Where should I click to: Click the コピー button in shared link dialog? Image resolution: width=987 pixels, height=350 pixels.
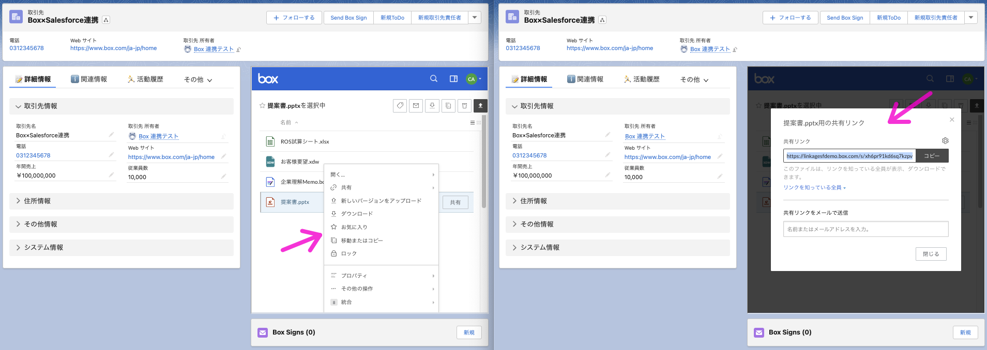click(x=932, y=156)
